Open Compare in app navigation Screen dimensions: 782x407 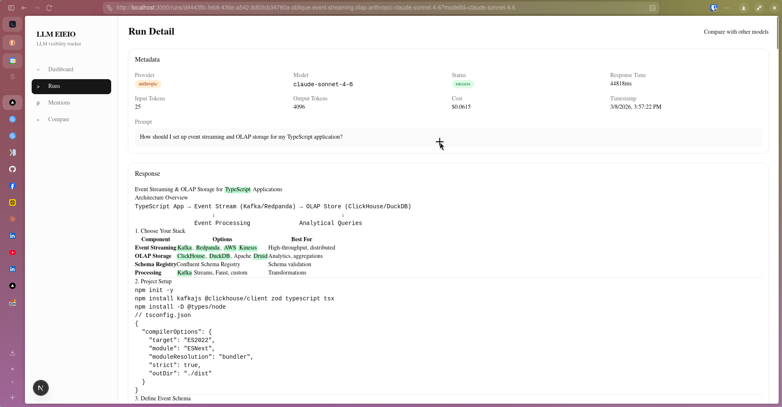(71, 120)
